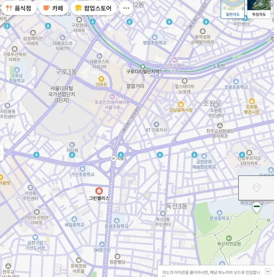The width and height of the screenshot is (274, 277).
Task: Expand the side panel handle on left edge
Action: 2,153
